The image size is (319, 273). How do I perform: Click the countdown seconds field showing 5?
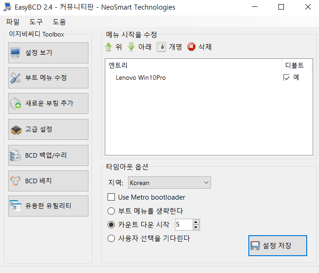tap(184, 225)
